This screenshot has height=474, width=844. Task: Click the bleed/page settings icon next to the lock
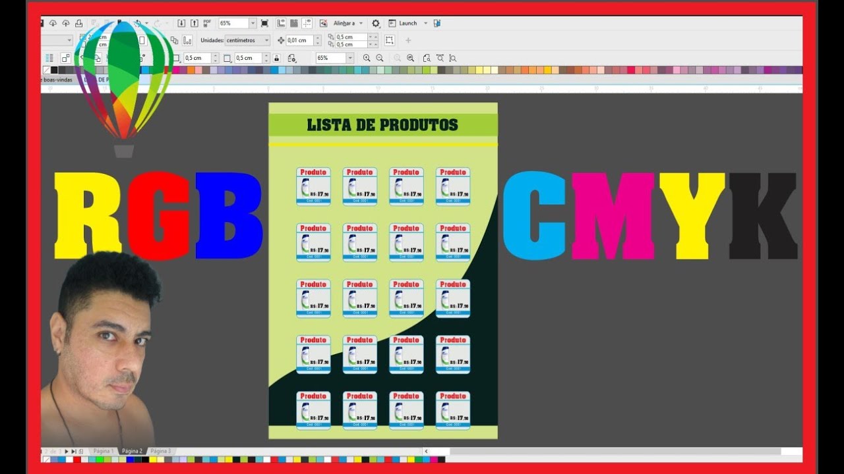291,58
